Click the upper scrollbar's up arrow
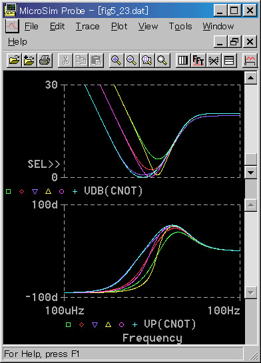 pyautogui.click(x=251, y=78)
